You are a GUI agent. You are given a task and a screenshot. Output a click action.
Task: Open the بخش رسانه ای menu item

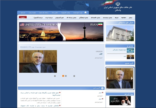71,18
